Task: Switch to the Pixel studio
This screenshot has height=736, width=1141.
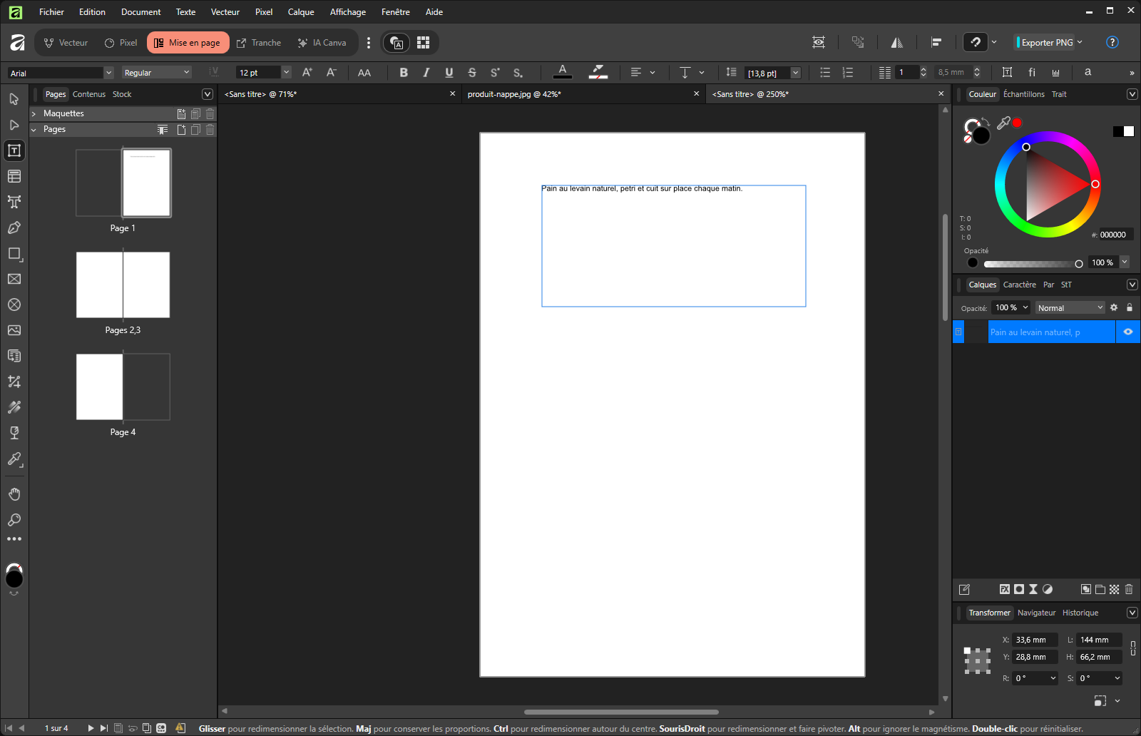Action: pyautogui.click(x=121, y=43)
